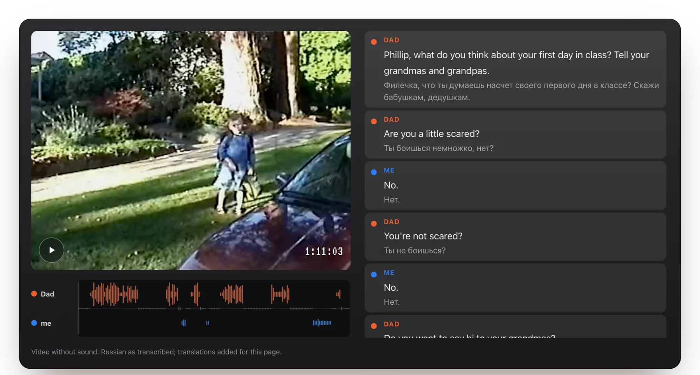
Task: Click the 1:11:03 timestamp overlay
Action: click(x=324, y=252)
